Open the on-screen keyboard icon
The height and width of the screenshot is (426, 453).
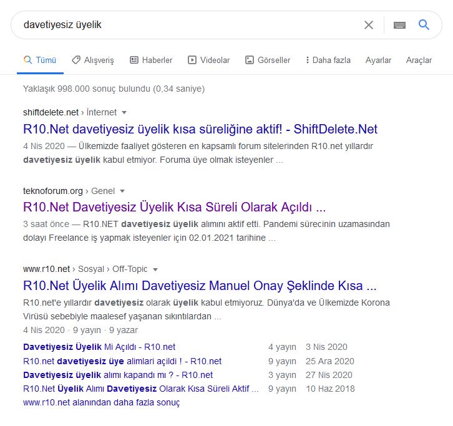point(399,26)
